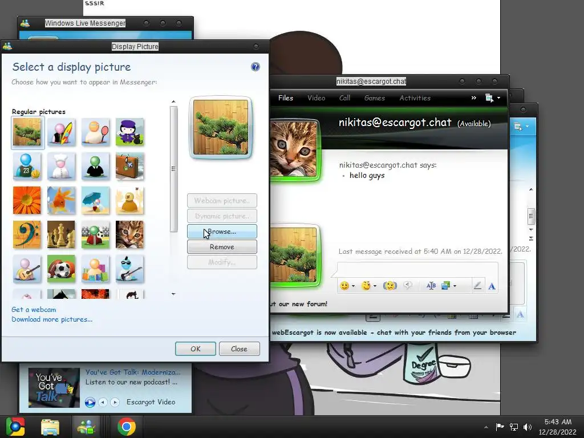Select the purple-hat girl with cat picture

[129, 132]
